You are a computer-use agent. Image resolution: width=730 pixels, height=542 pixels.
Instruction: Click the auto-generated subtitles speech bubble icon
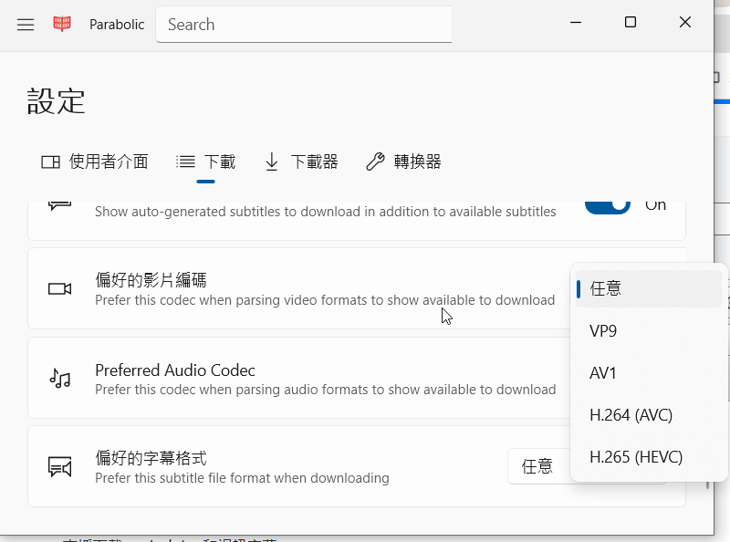pos(60,205)
